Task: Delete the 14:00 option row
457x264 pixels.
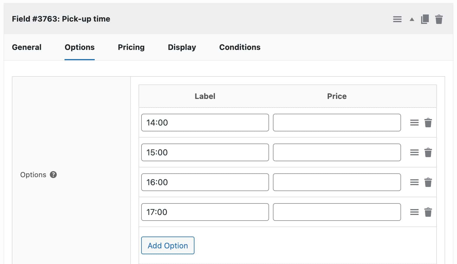Action: 428,123
